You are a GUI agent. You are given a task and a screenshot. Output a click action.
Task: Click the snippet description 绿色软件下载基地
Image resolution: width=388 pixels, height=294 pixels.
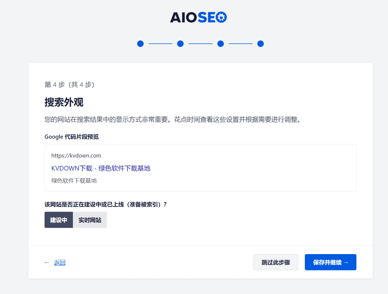click(x=74, y=181)
